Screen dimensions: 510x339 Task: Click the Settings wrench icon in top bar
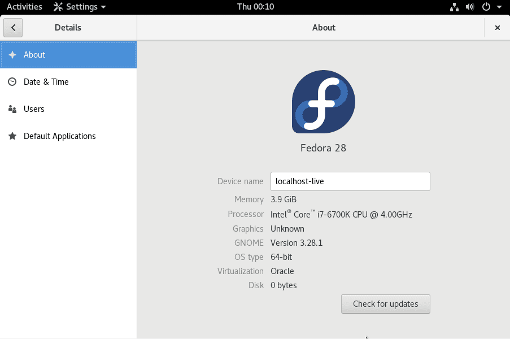(x=58, y=7)
